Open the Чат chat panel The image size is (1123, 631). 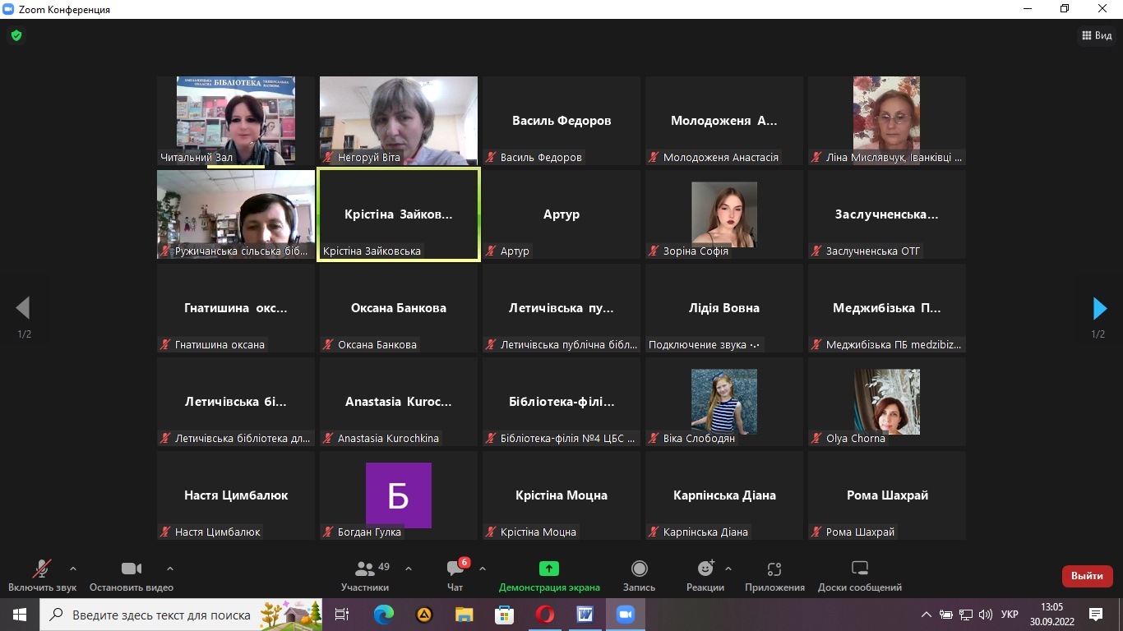[x=455, y=575]
